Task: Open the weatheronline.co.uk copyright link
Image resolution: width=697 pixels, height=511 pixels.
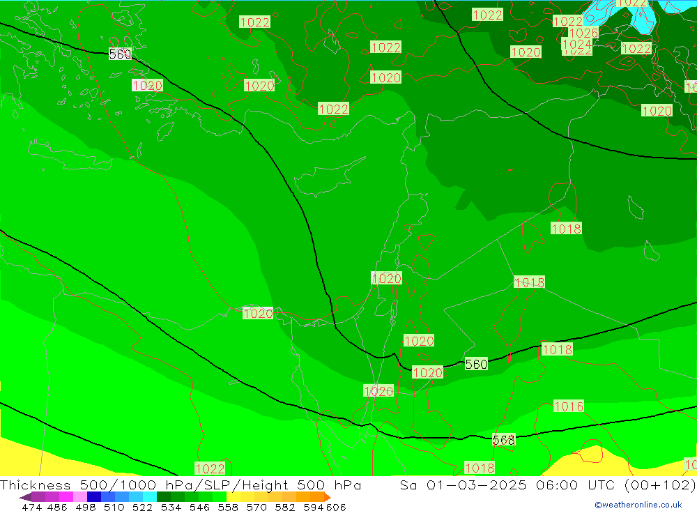Action: [638, 505]
